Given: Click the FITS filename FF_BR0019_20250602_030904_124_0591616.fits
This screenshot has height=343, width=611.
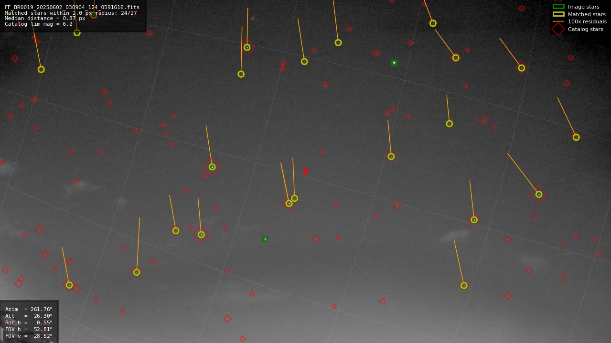Looking at the screenshot, I should [x=72, y=7].
